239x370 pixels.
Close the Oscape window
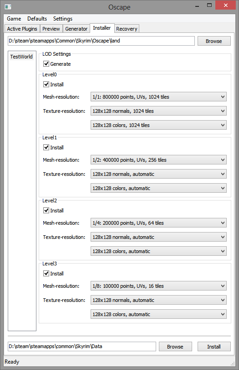point(226,5)
